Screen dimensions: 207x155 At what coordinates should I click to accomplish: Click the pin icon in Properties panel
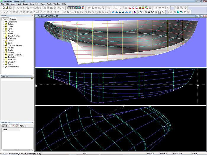pyautogui.click(x=32, y=79)
